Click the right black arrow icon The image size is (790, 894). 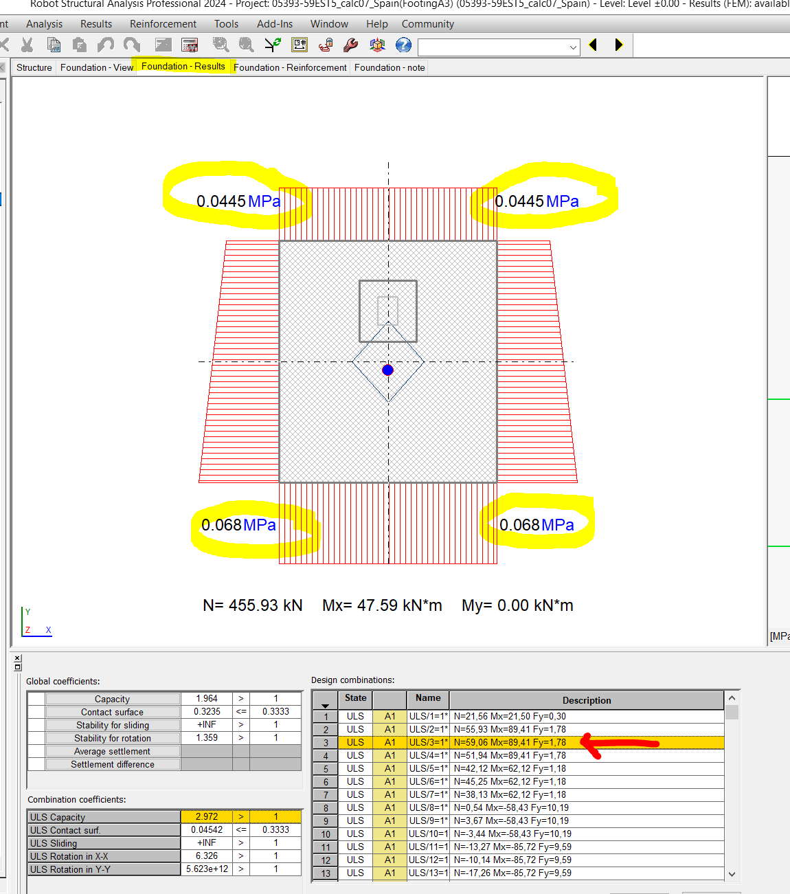pyautogui.click(x=619, y=45)
